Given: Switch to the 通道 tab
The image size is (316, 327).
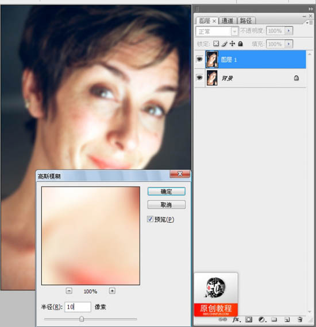Looking at the screenshot, I should pyautogui.click(x=228, y=21).
